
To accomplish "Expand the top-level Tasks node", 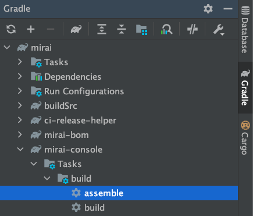I will point(20,62).
